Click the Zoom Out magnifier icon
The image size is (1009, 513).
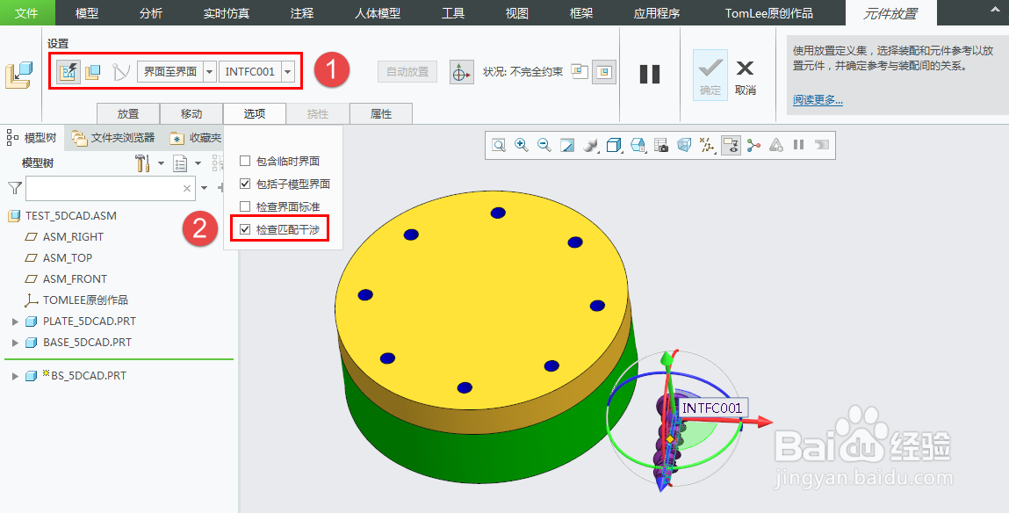click(x=544, y=145)
